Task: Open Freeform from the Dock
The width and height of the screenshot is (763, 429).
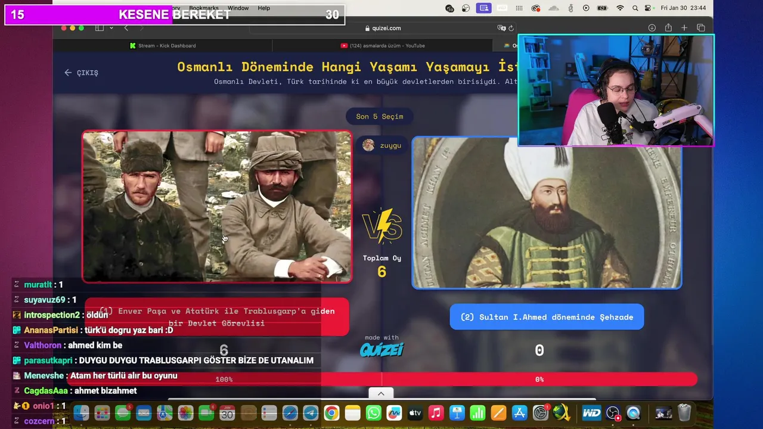Action: tap(394, 413)
